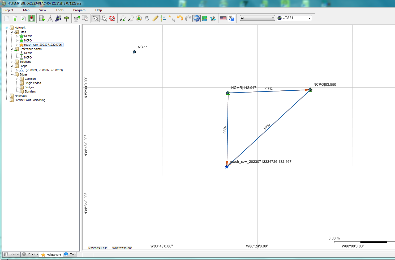
Task: Click the document with green checkmark icon
Action: pyautogui.click(x=23, y=18)
